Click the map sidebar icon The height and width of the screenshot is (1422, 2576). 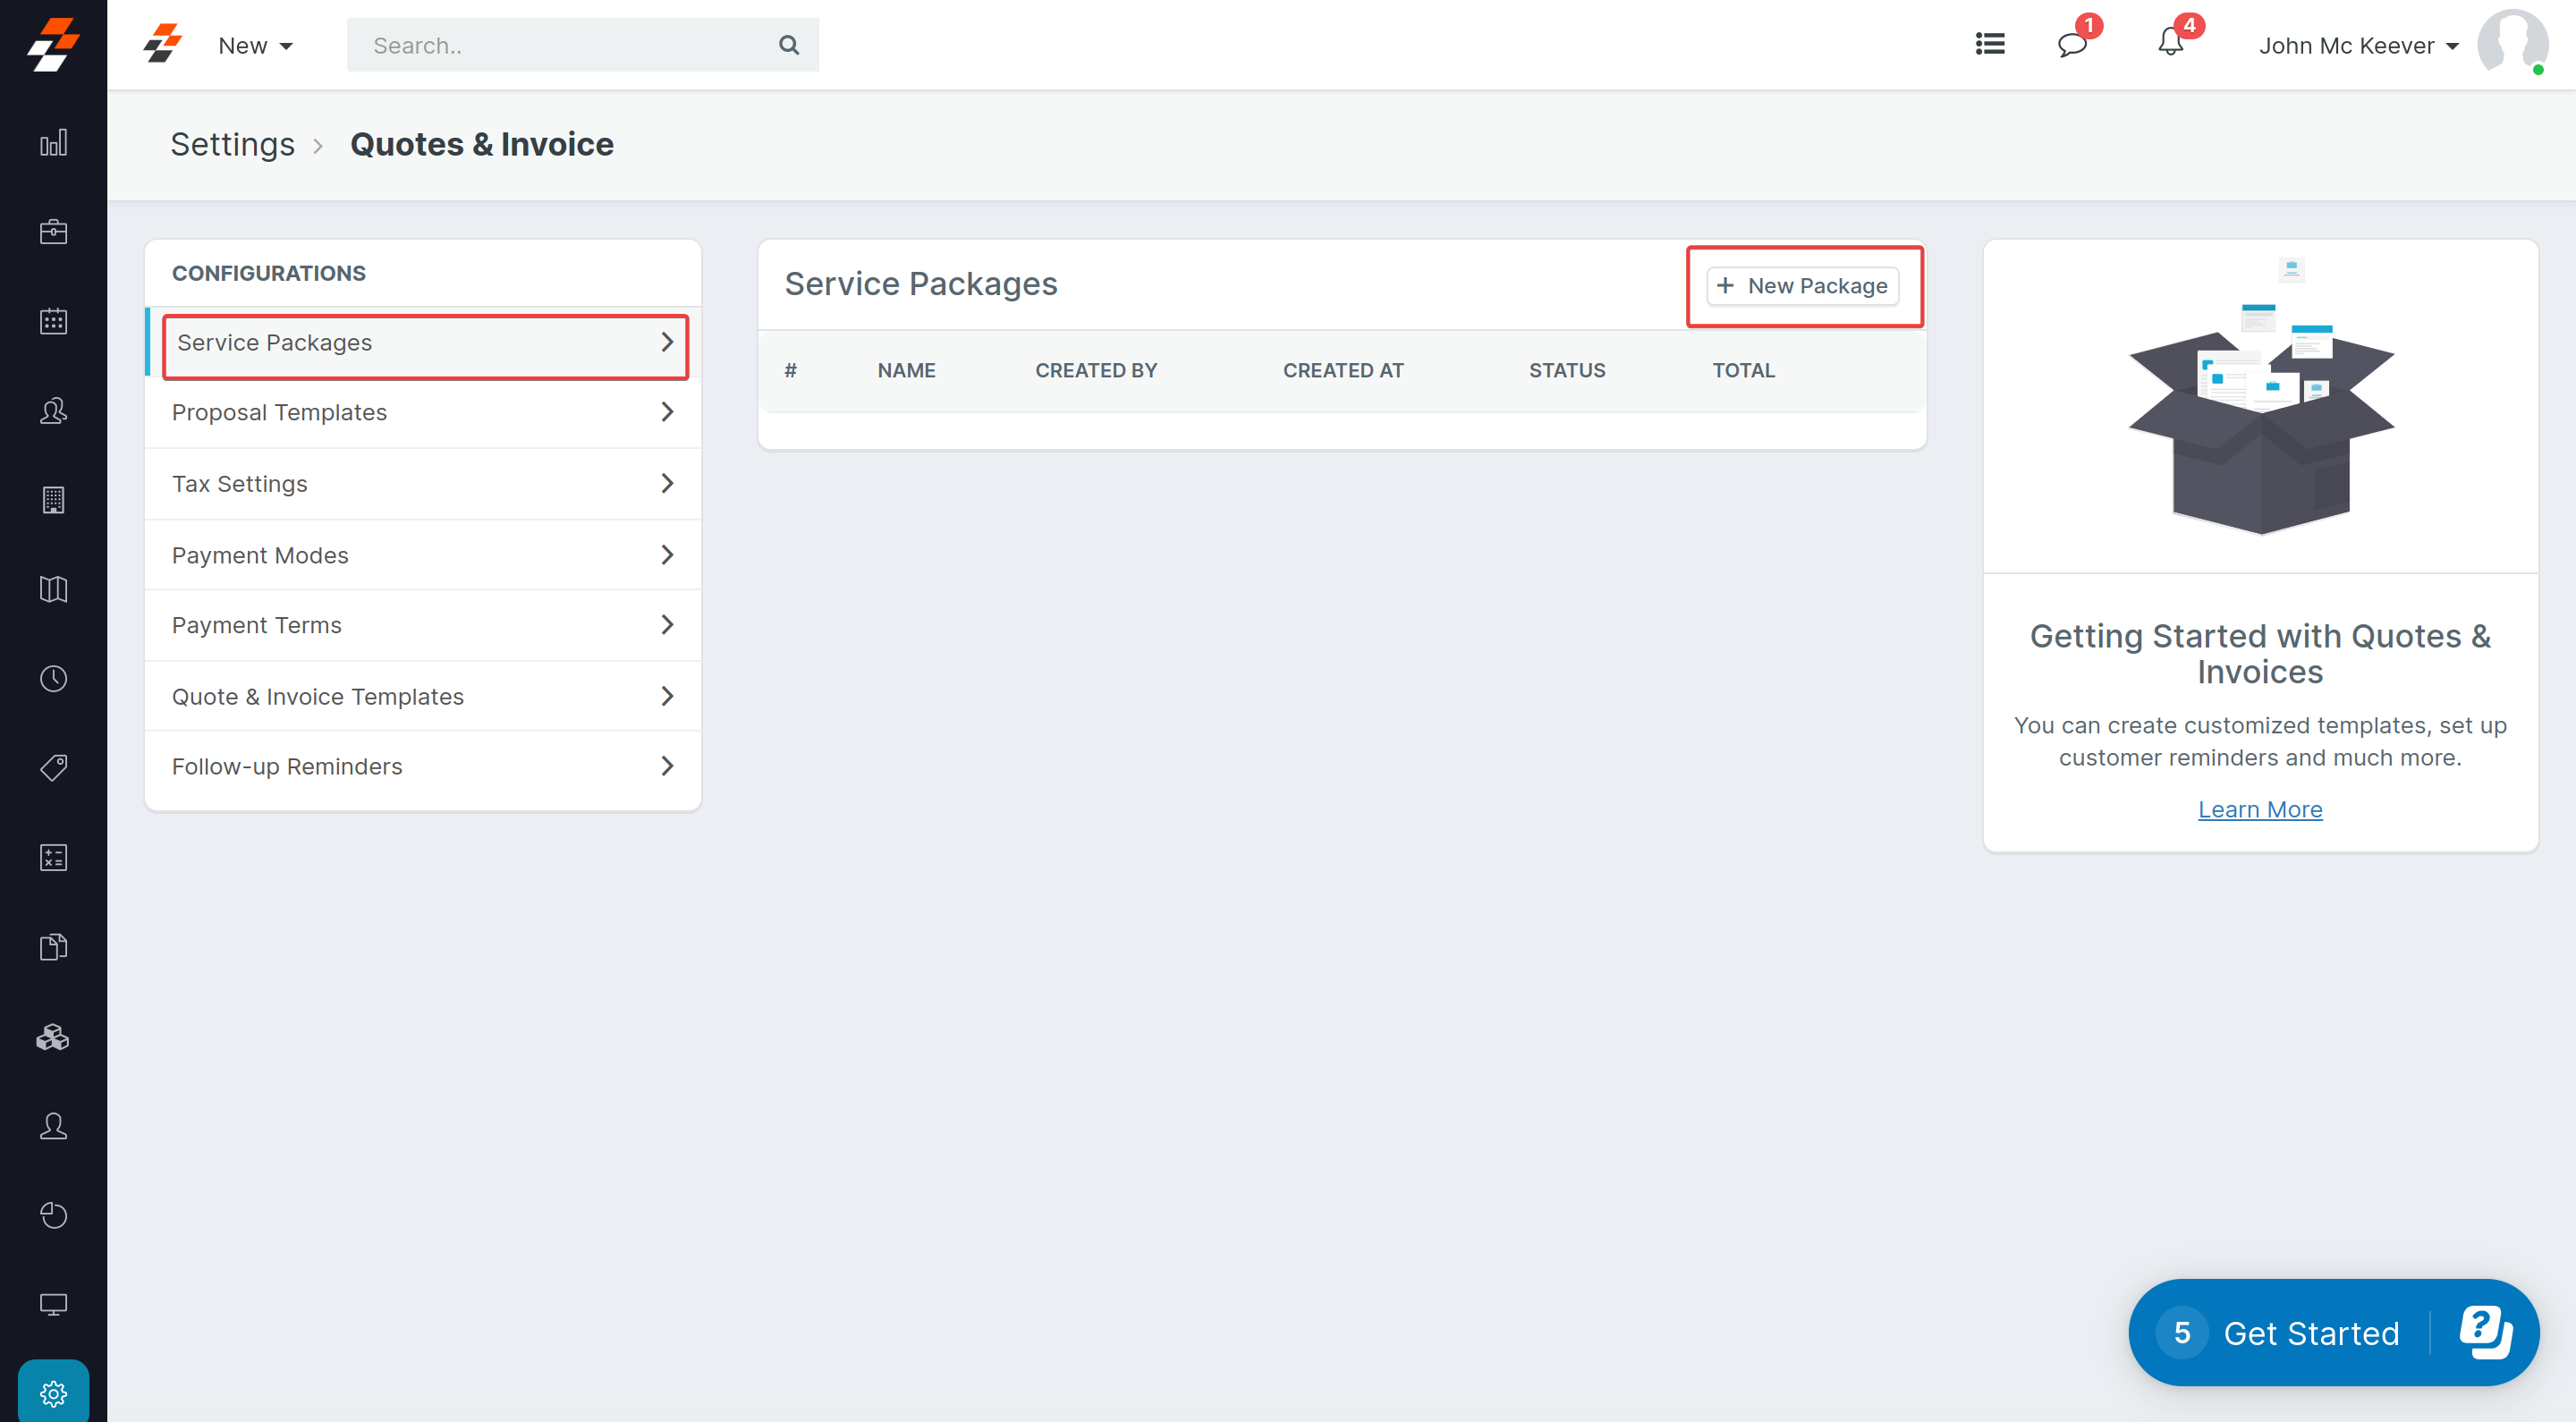coord(53,589)
